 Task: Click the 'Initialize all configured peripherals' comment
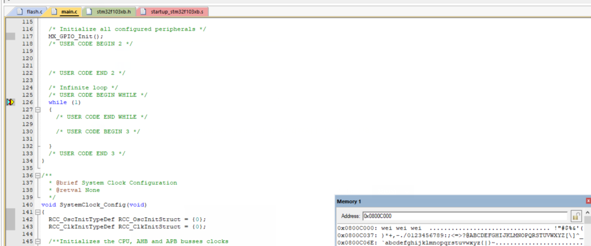pyautogui.click(x=127, y=29)
